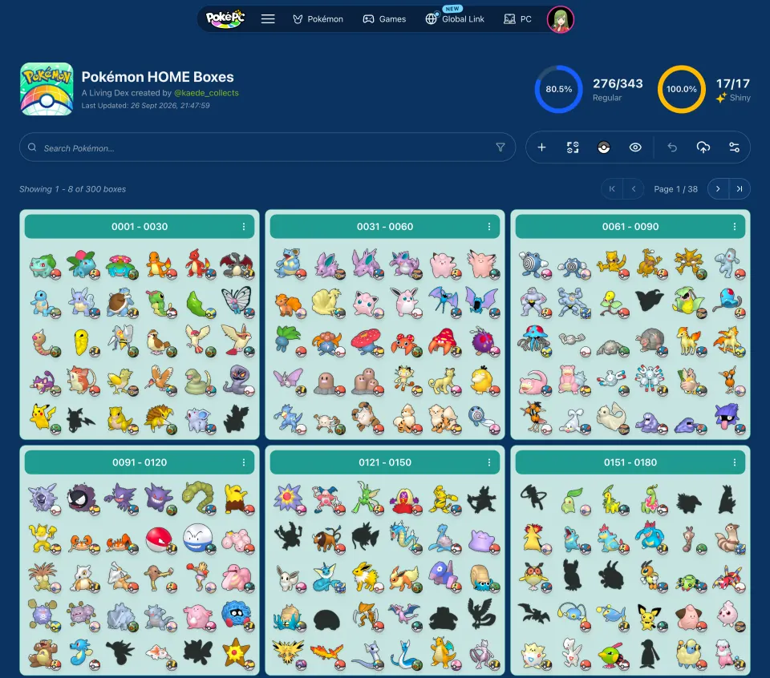Select Voltorb in box 0091 - 0120
Screen dimensions: 770x678
click(160, 539)
